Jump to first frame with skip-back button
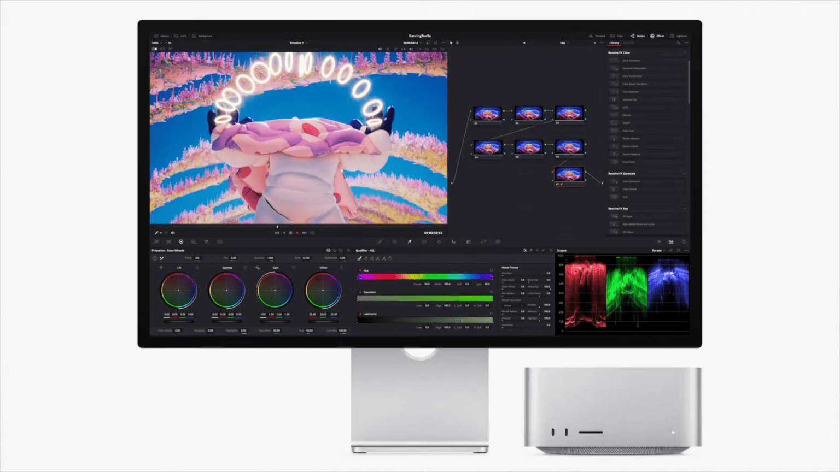The height and width of the screenshot is (472, 840). 277,233
